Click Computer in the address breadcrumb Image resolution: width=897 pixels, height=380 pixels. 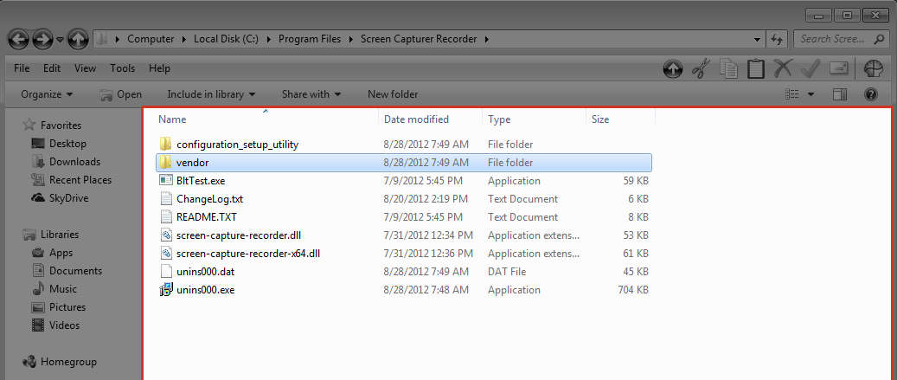pyautogui.click(x=151, y=40)
